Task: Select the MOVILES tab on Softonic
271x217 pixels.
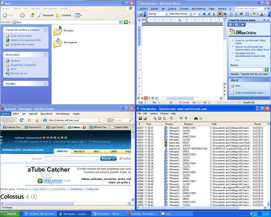Action: [79, 152]
